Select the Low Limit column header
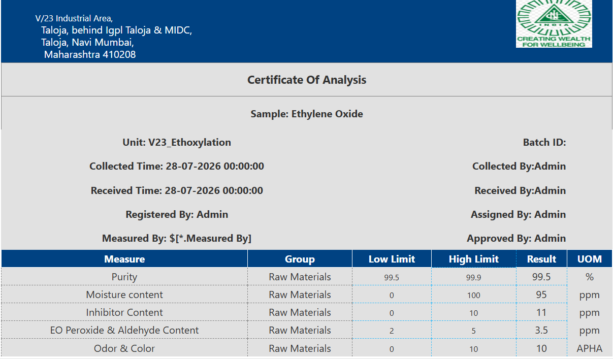 pyautogui.click(x=392, y=259)
